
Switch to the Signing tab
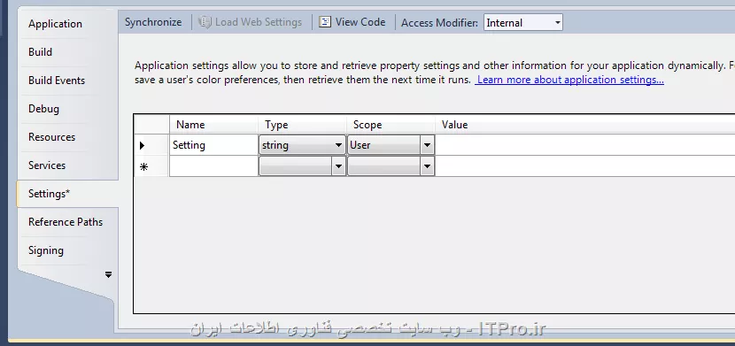pos(45,250)
